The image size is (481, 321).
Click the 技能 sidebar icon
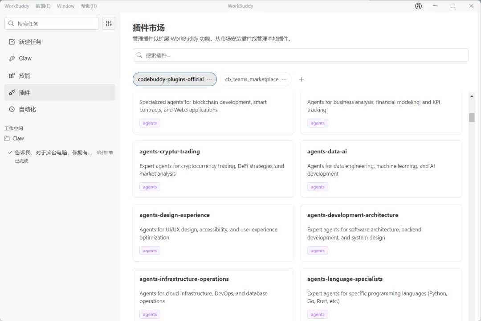pos(12,75)
